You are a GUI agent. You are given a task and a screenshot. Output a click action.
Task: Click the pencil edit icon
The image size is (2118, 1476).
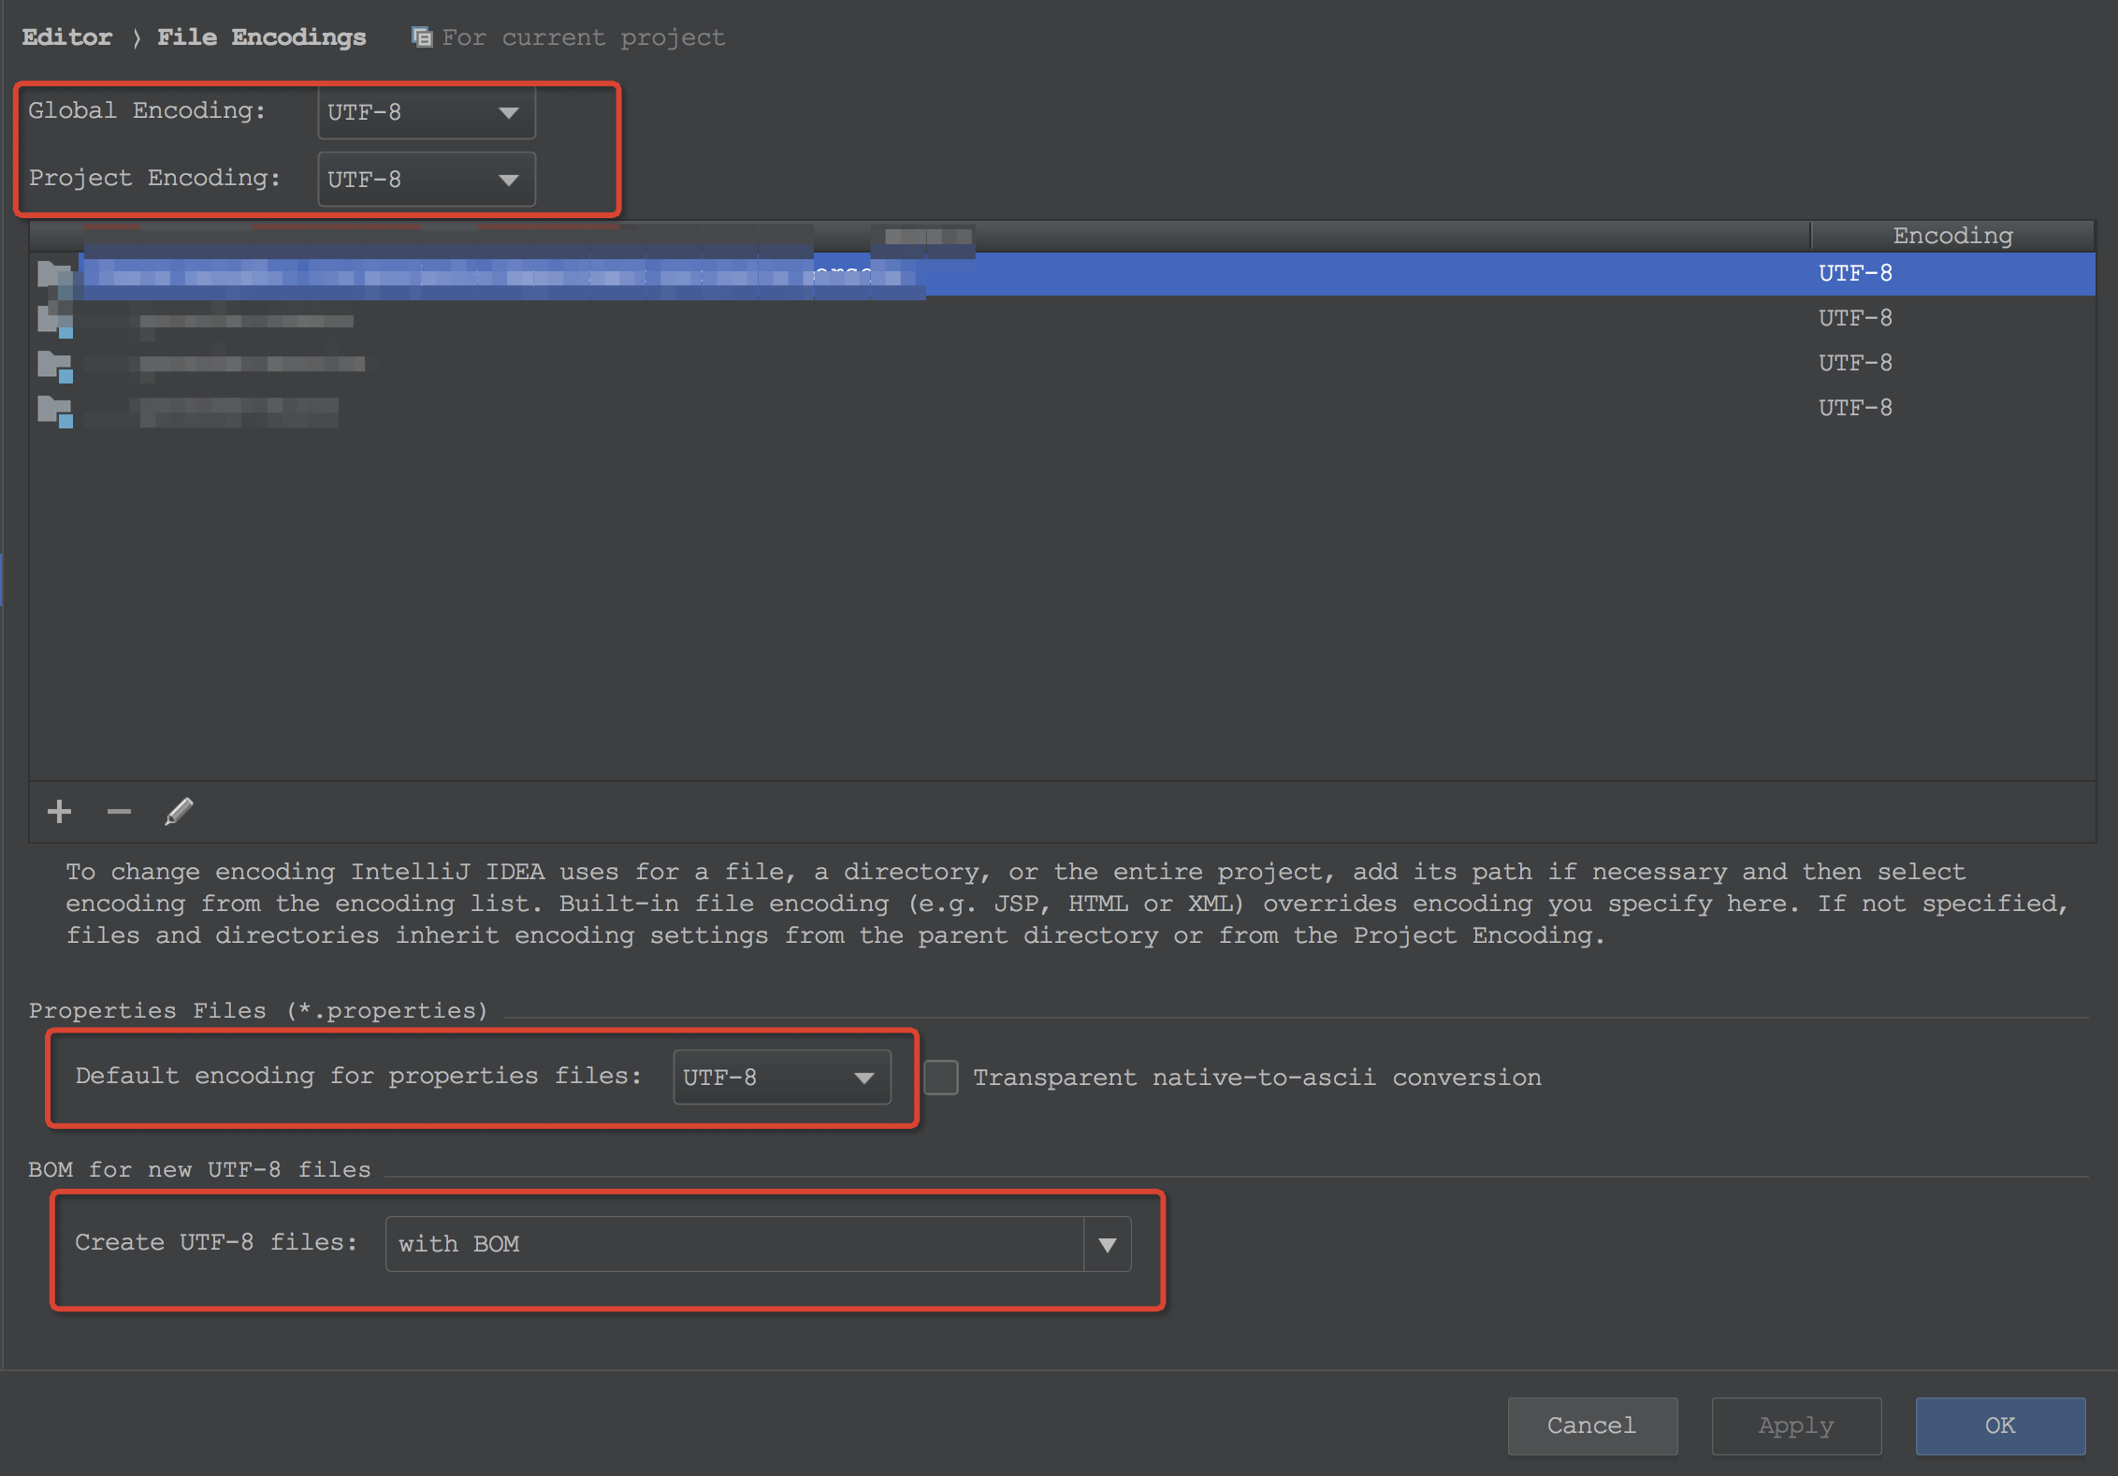(179, 811)
